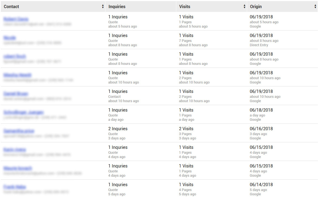Image resolution: width=319 pixels, height=198 pixels.
Task: Click the sort arrows in Origin header
Action: pyautogui.click(x=315, y=6)
